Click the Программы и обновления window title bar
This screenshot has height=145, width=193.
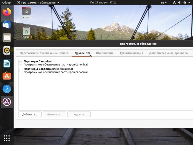[103, 44]
